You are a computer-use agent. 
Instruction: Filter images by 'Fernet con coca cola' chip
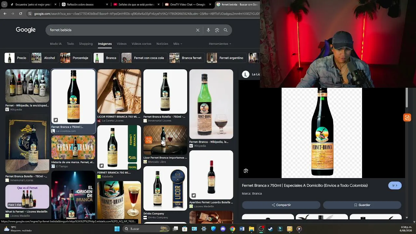(144, 58)
